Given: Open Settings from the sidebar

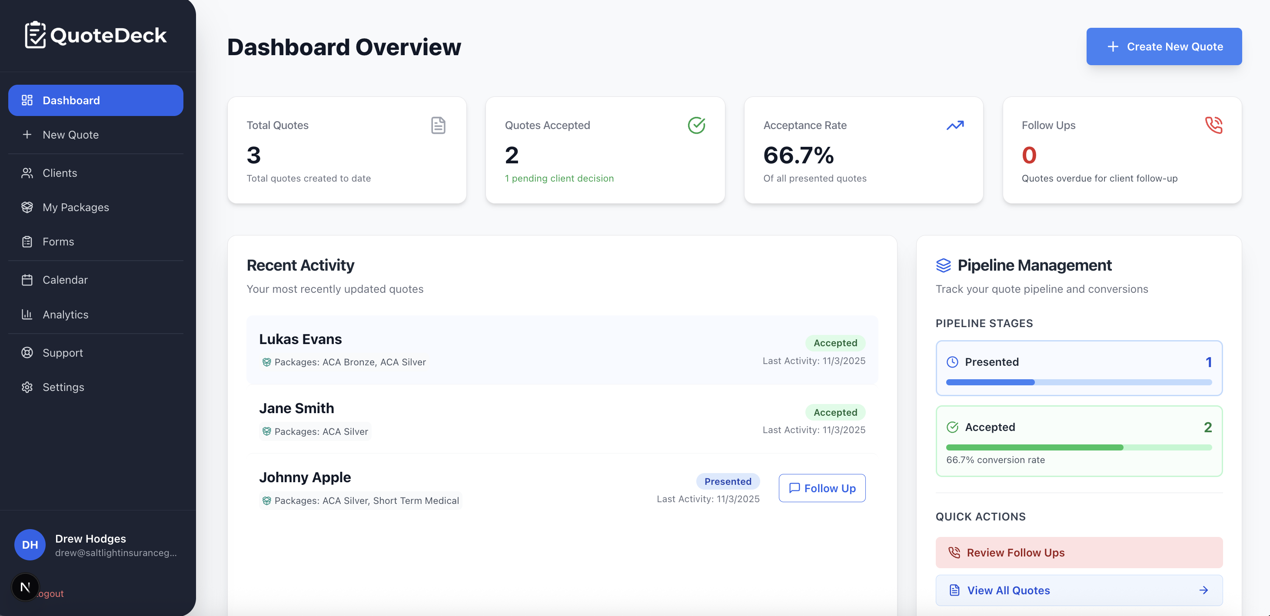Looking at the screenshot, I should (x=63, y=387).
